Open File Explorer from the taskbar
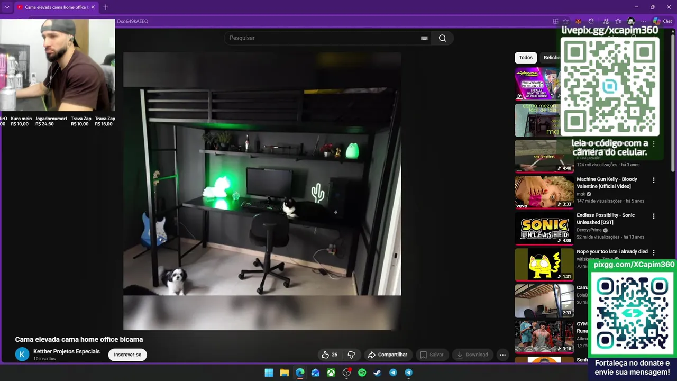 [284, 373]
